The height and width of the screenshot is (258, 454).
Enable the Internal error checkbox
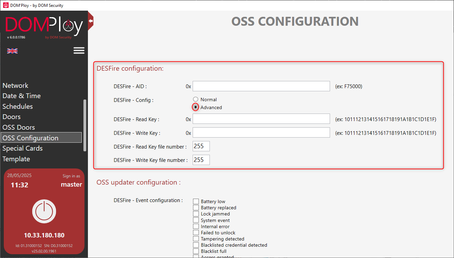point(196,226)
